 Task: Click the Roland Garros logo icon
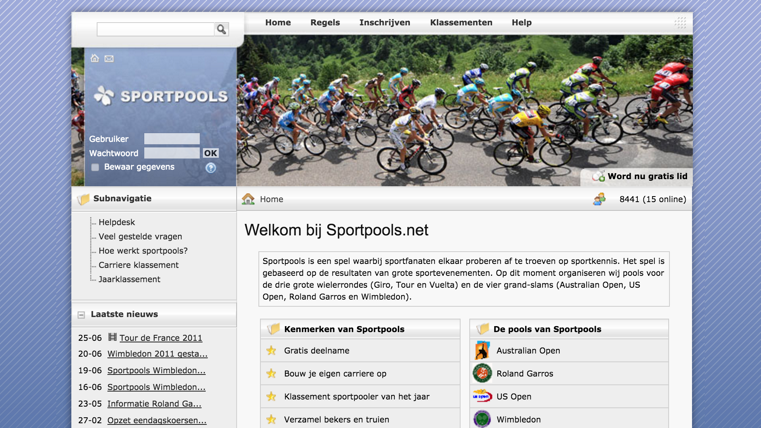[x=482, y=373]
